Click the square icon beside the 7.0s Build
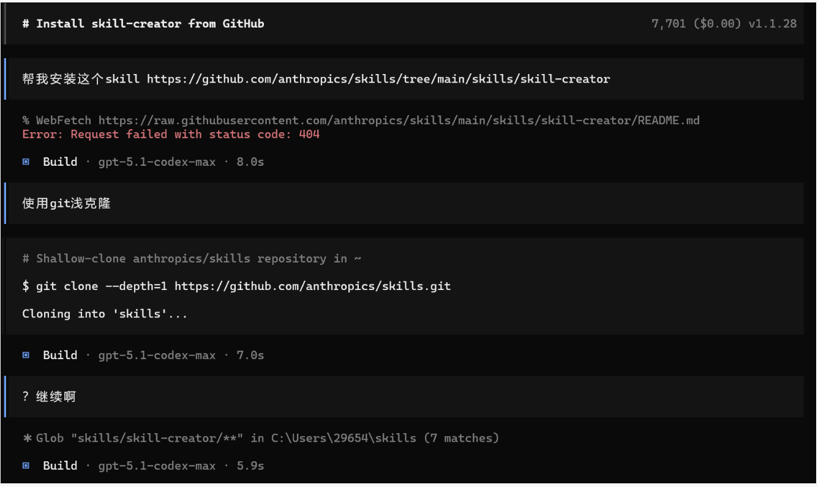This screenshot has height=487, width=818. [26, 355]
